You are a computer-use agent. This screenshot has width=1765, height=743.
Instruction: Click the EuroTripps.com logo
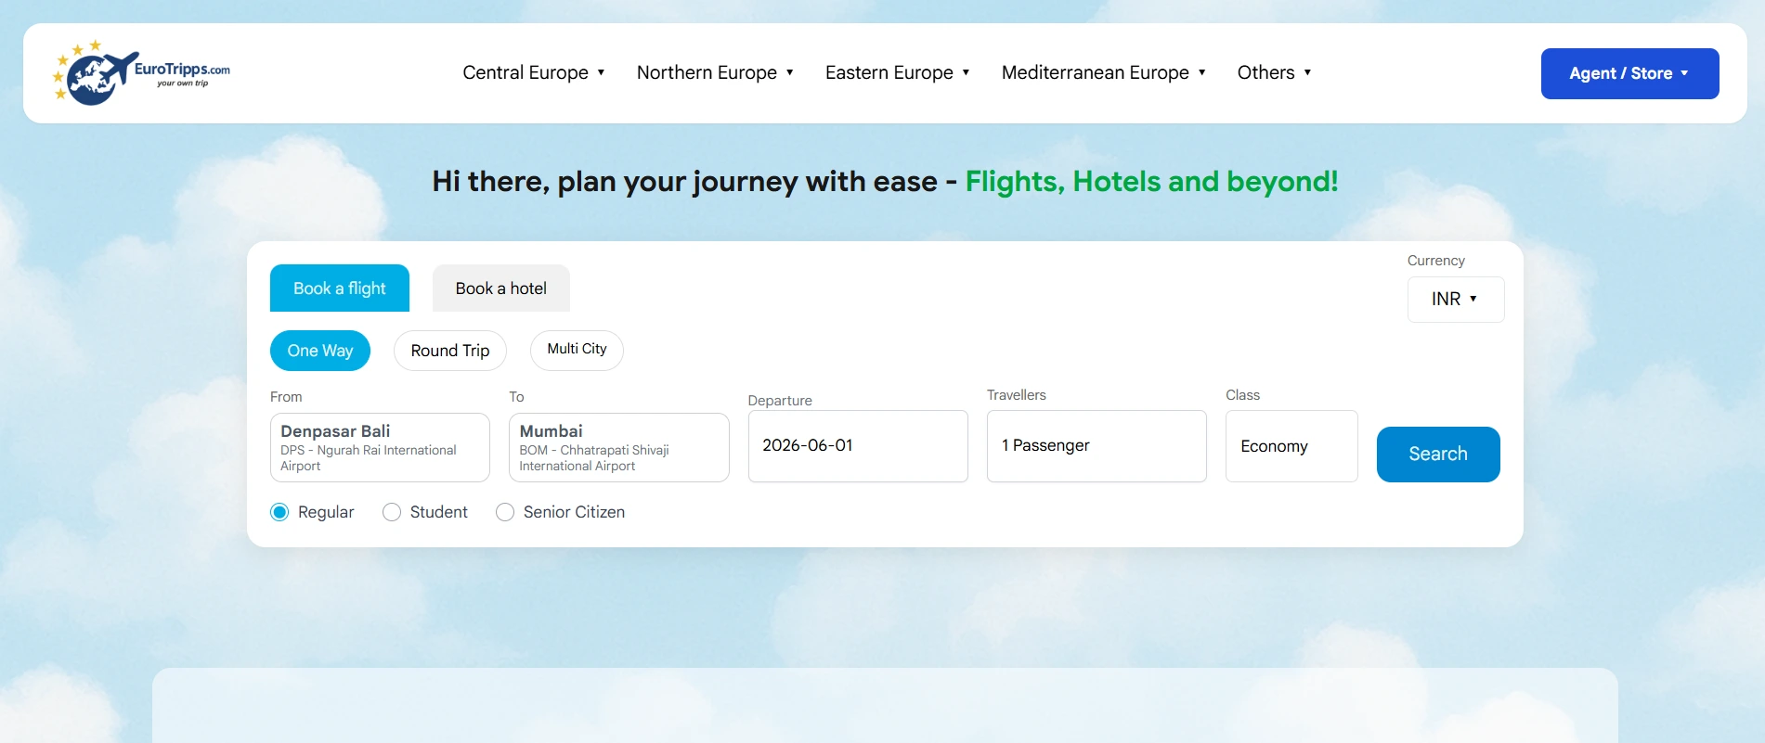[x=141, y=72]
